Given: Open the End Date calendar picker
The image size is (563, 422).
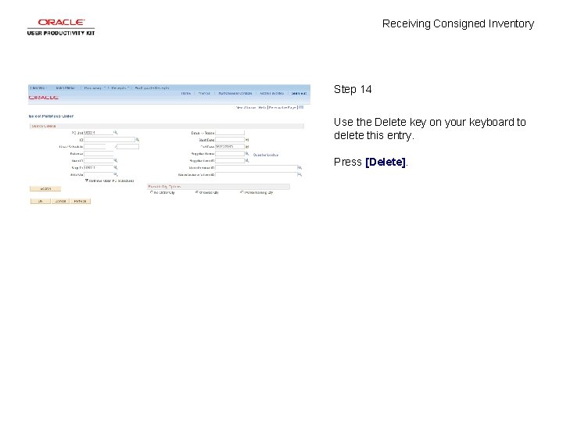Looking at the screenshot, I should [247, 147].
